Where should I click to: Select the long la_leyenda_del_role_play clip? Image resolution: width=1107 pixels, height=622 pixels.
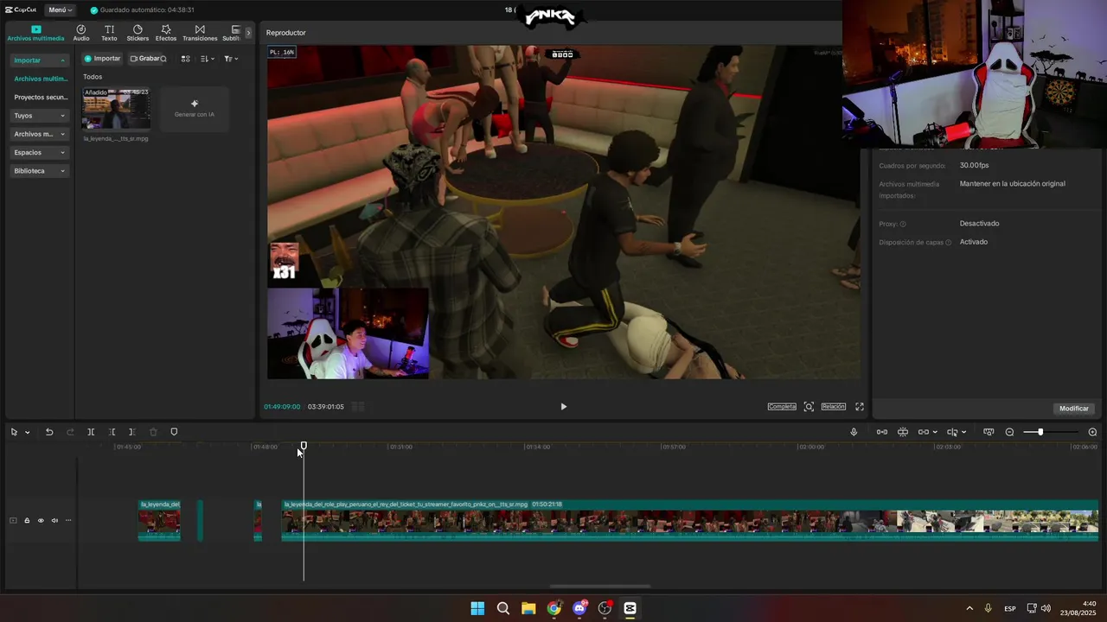[x=690, y=521]
